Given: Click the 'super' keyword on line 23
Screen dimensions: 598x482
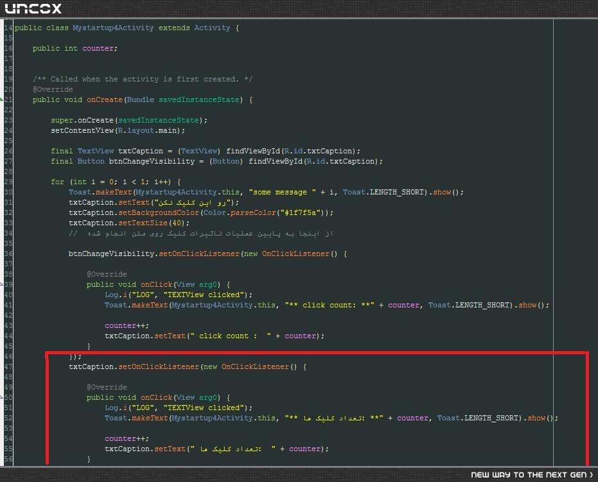Looking at the screenshot, I should (62, 120).
